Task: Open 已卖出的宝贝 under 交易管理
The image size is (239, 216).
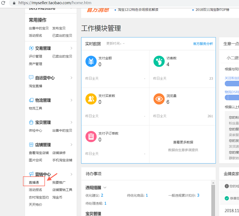Action: (x=62, y=56)
